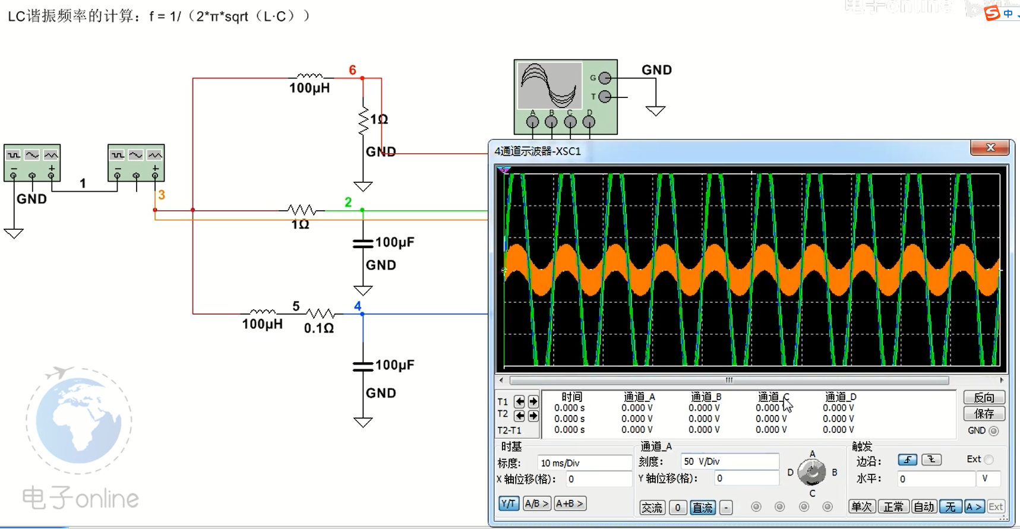Open the Sogou input method icon
The width and height of the screenshot is (1020, 529).
pyautogui.click(x=992, y=13)
